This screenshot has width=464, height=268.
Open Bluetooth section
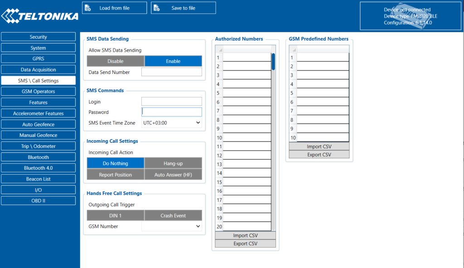[38, 157]
